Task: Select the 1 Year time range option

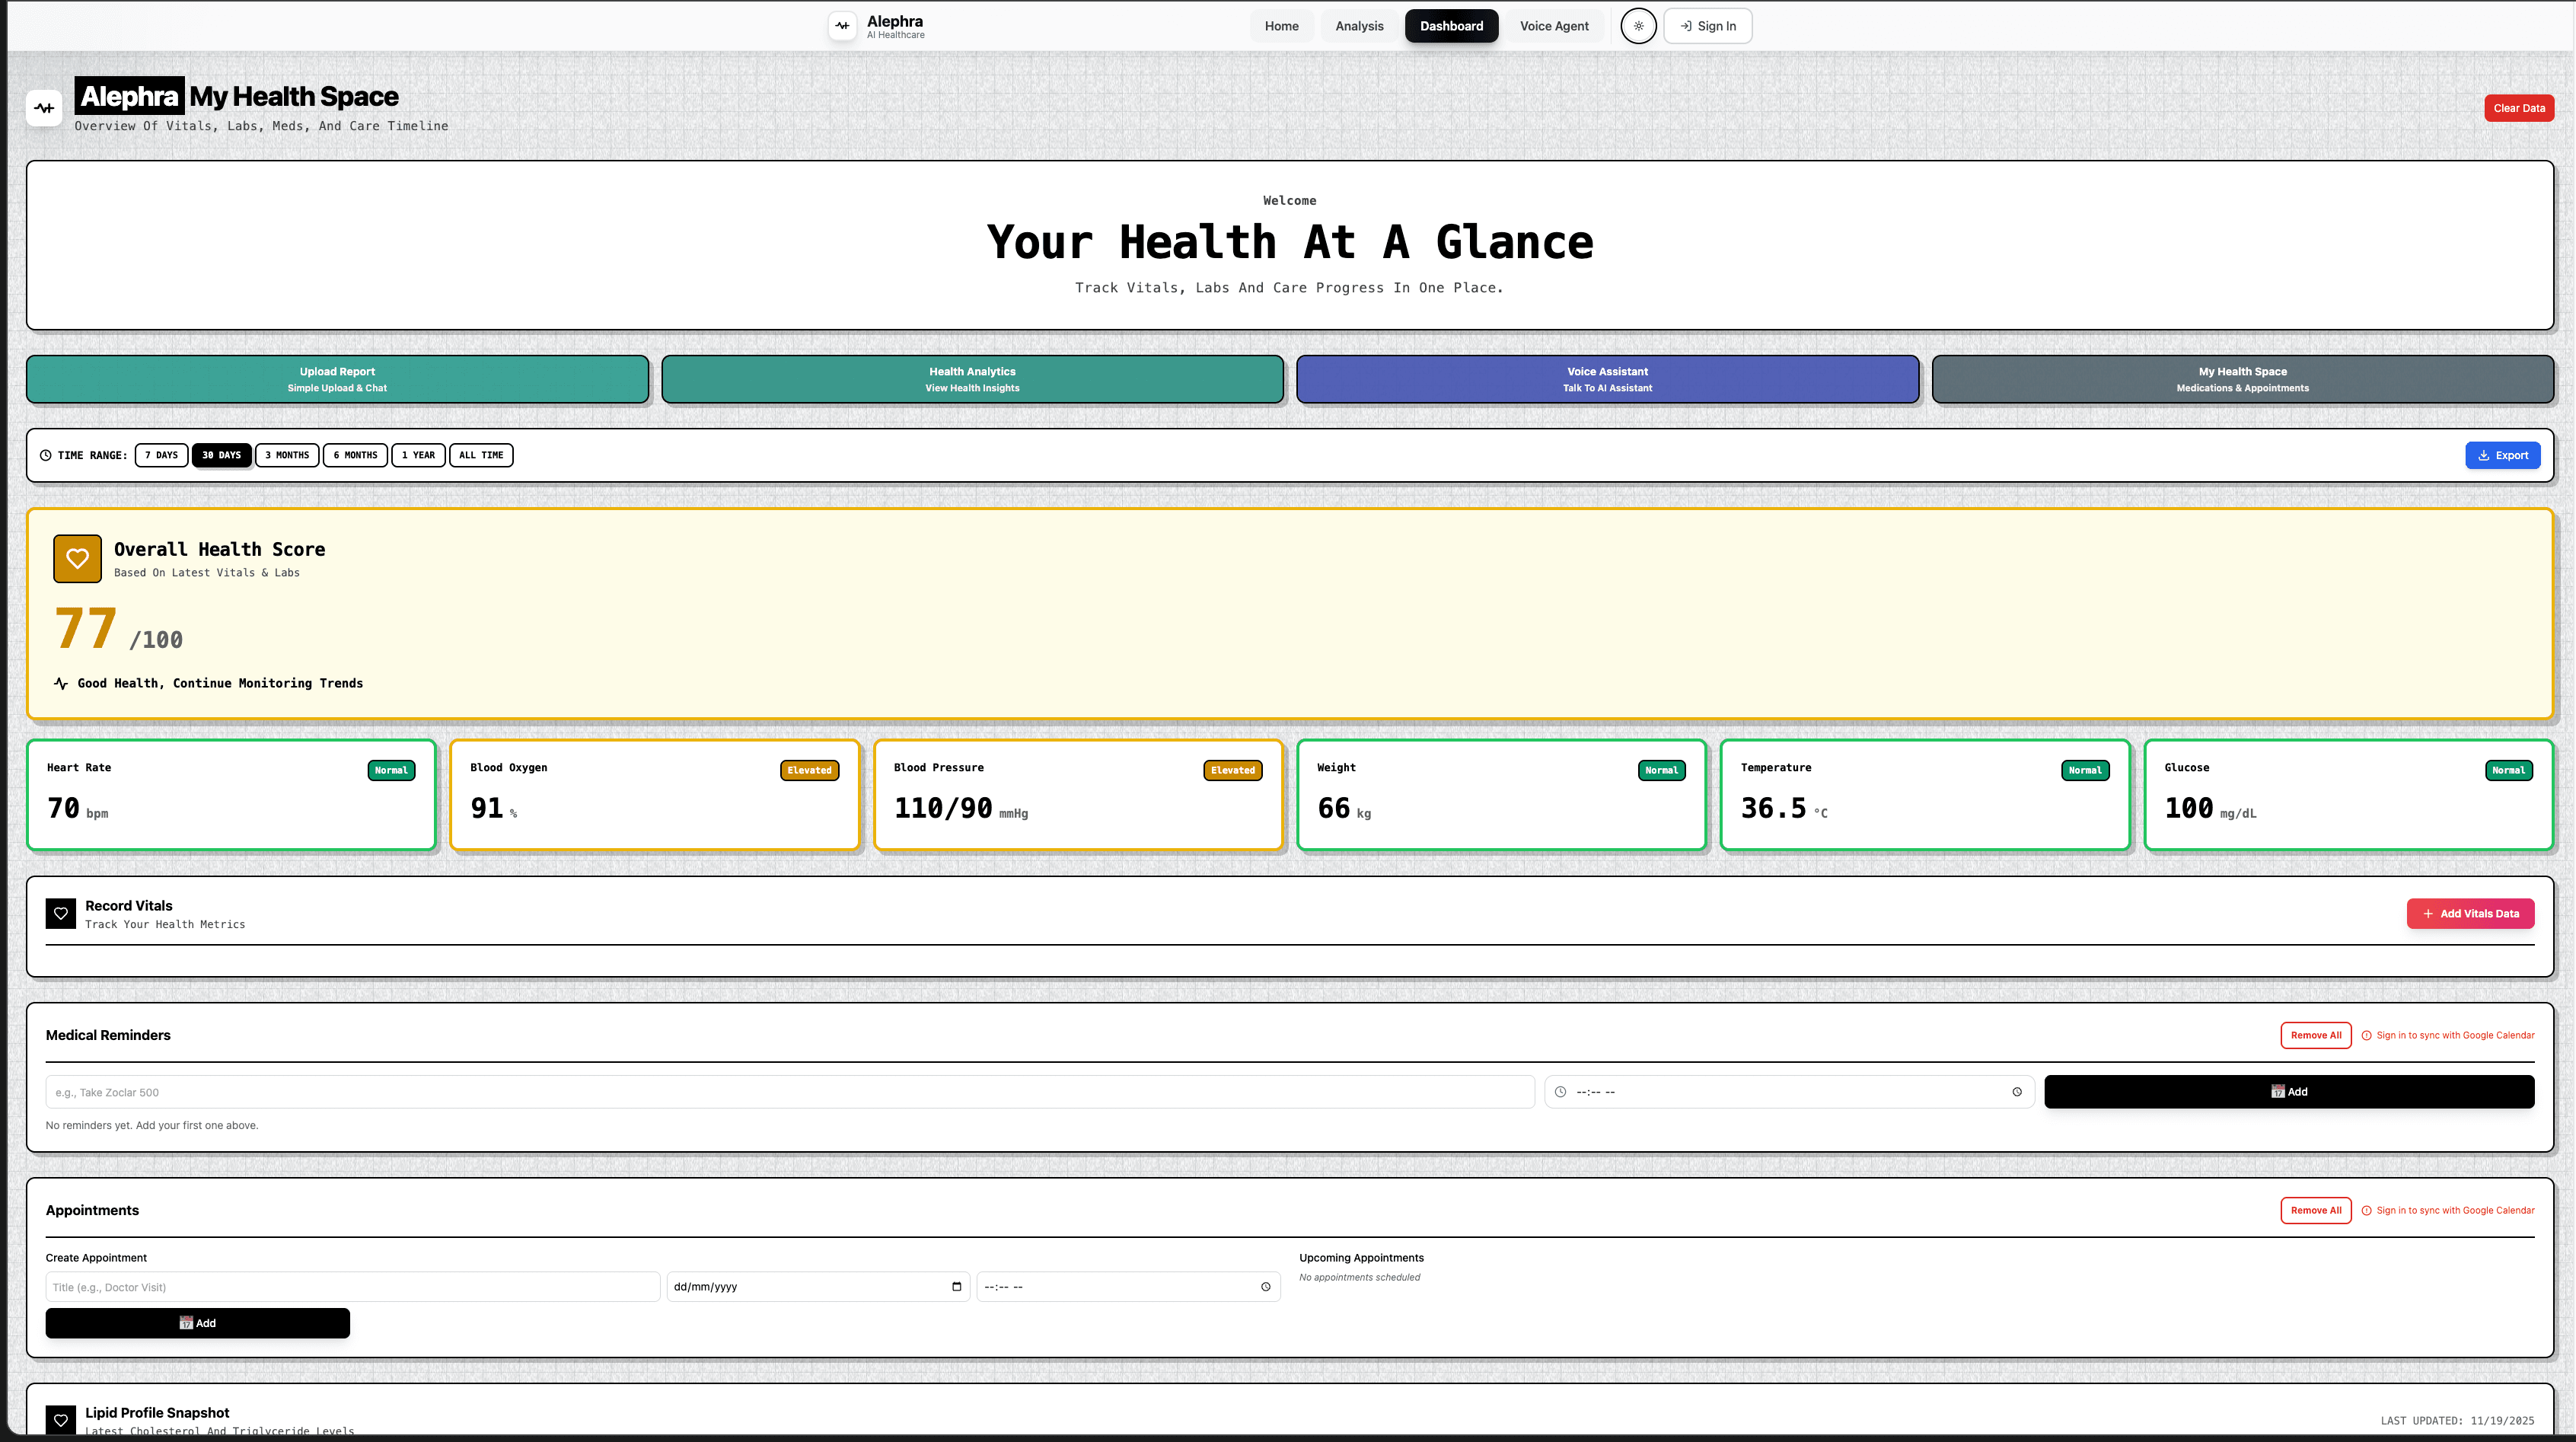Action: [418, 455]
